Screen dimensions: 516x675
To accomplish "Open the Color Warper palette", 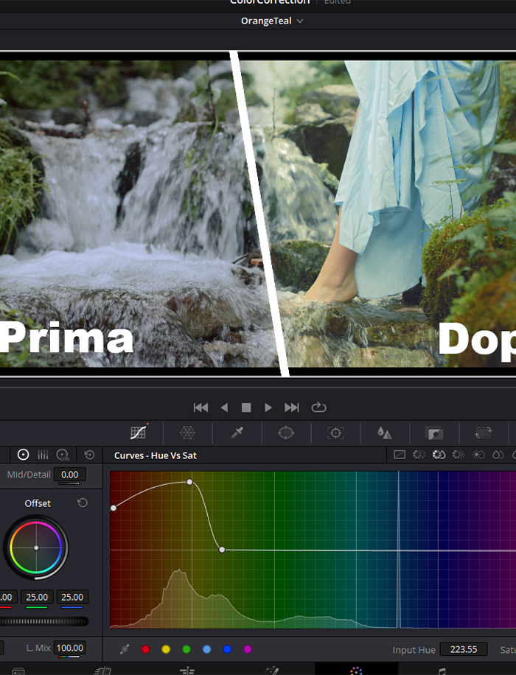I will click(187, 433).
